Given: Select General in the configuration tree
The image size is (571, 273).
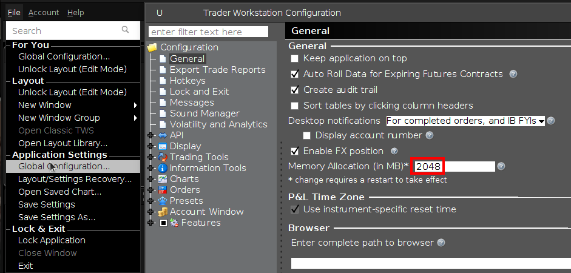Looking at the screenshot, I should (188, 59).
